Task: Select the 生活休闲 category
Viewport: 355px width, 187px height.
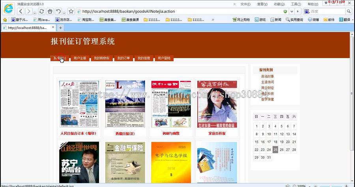Action: (x=267, y=82)
